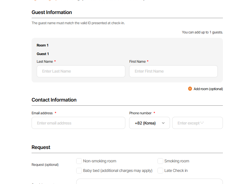Check the Non-smoking room checkbox
This screenshot has width=235, height=184.
point(79,161)
